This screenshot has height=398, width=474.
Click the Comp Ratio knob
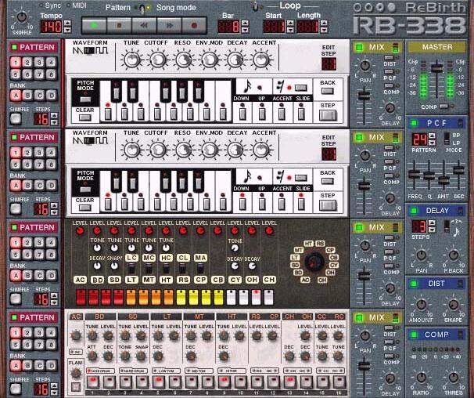pyautogui.click(x=421, y=378)
